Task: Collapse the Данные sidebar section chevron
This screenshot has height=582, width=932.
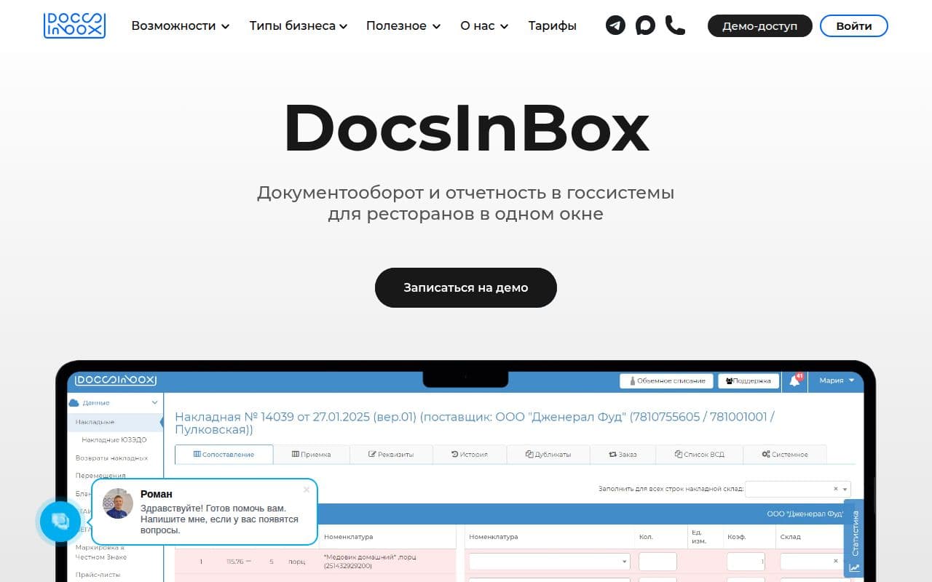Action: click(x=154, y=402)
